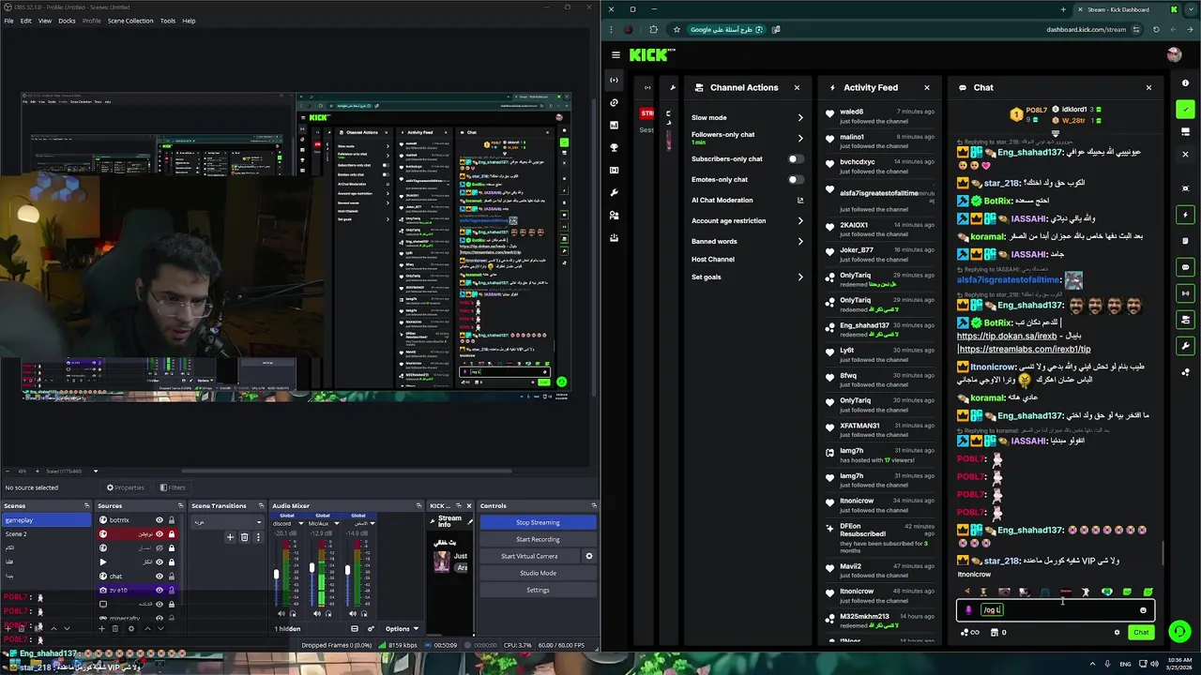The width and height of the screenshot is (1201, 675).
Task: Mute the Mic/Aux channel speaker icon
Action: 318,614
